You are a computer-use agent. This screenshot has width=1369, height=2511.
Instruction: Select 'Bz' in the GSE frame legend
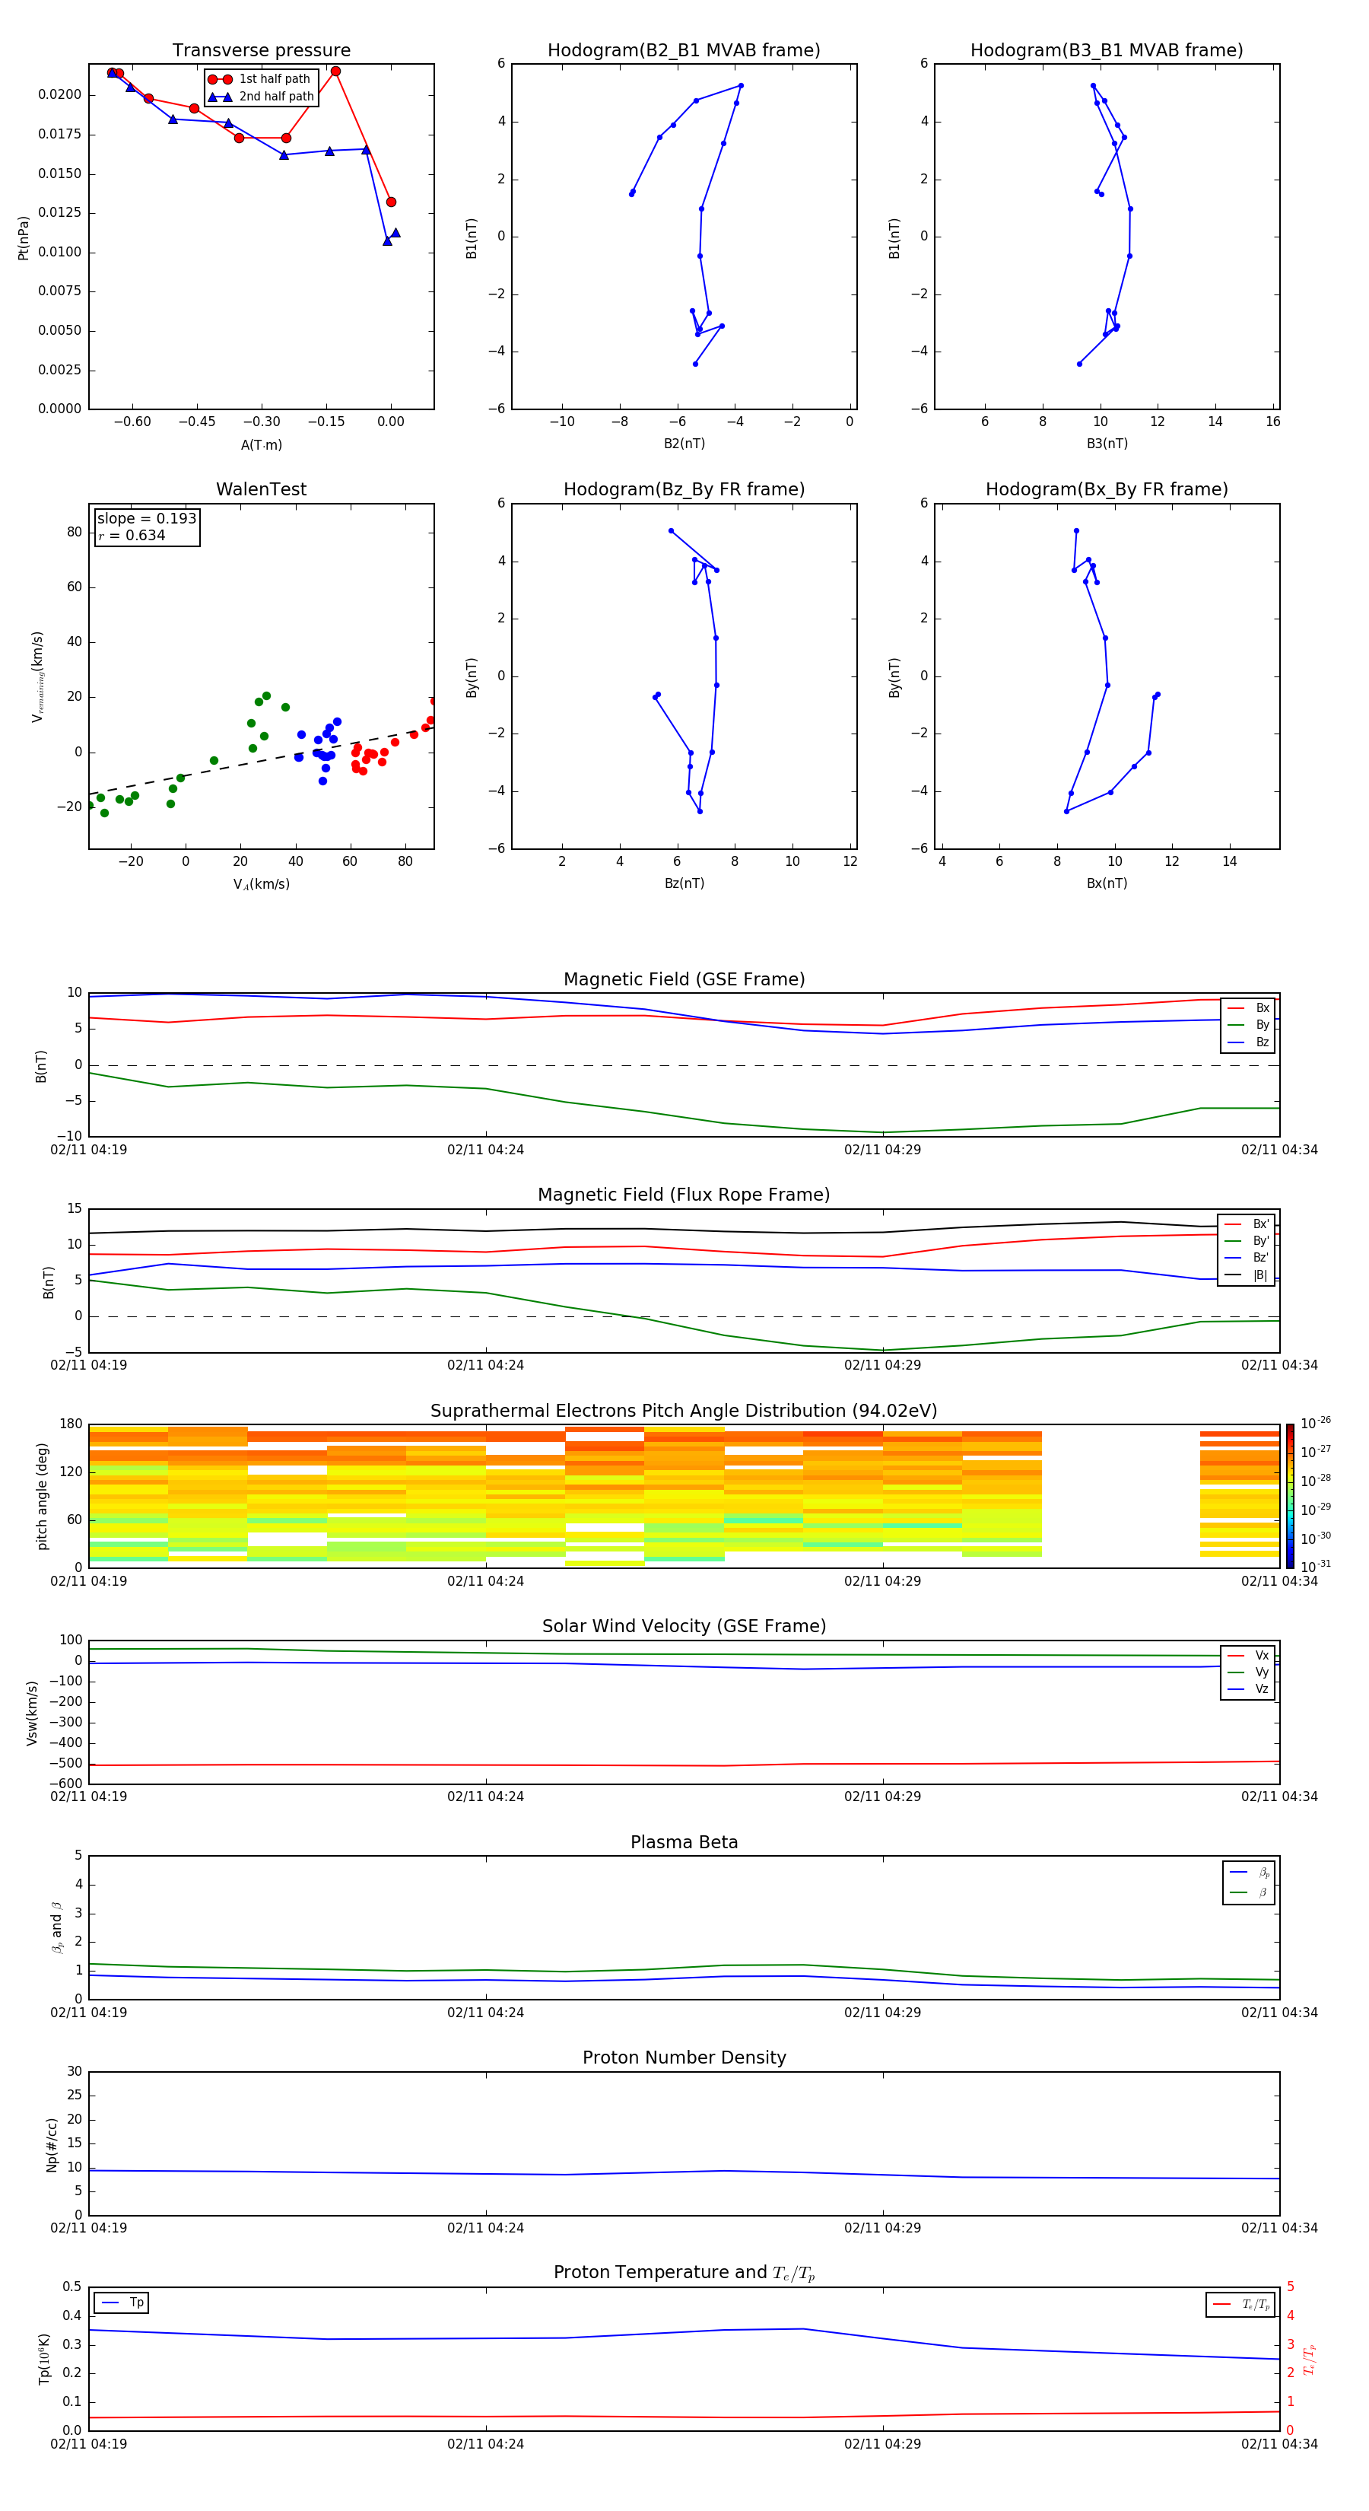tap(1248, 1042)
